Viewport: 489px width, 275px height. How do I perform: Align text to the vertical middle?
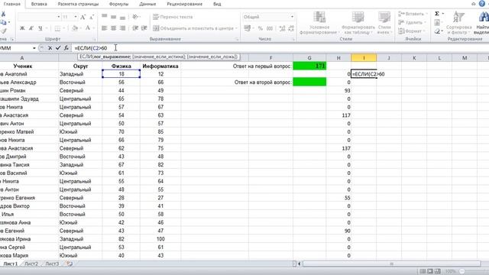[114, 17]
